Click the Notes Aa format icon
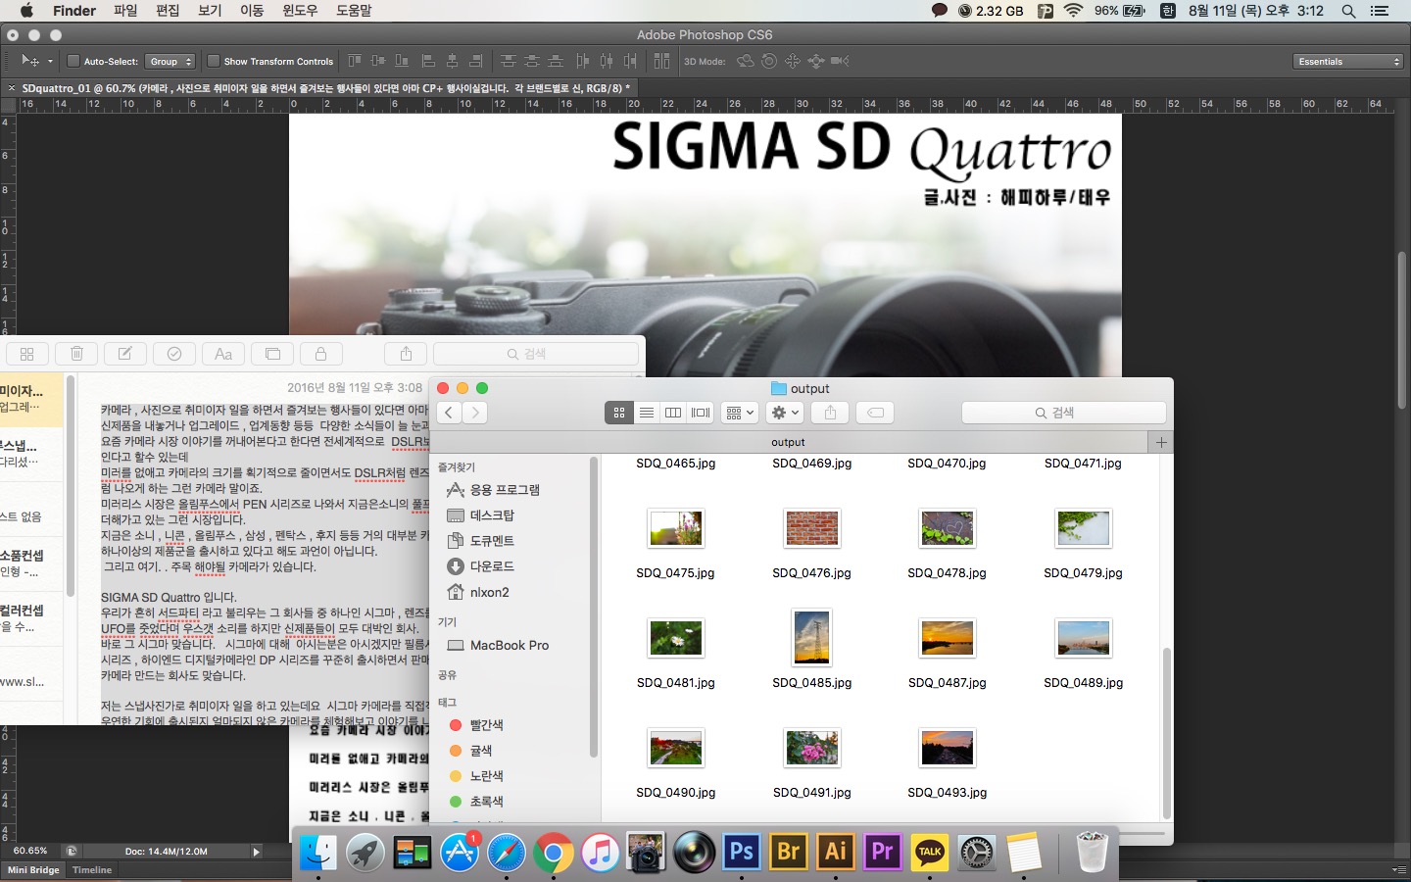Viewport: 1411px width, 882px height. (223, 354)
